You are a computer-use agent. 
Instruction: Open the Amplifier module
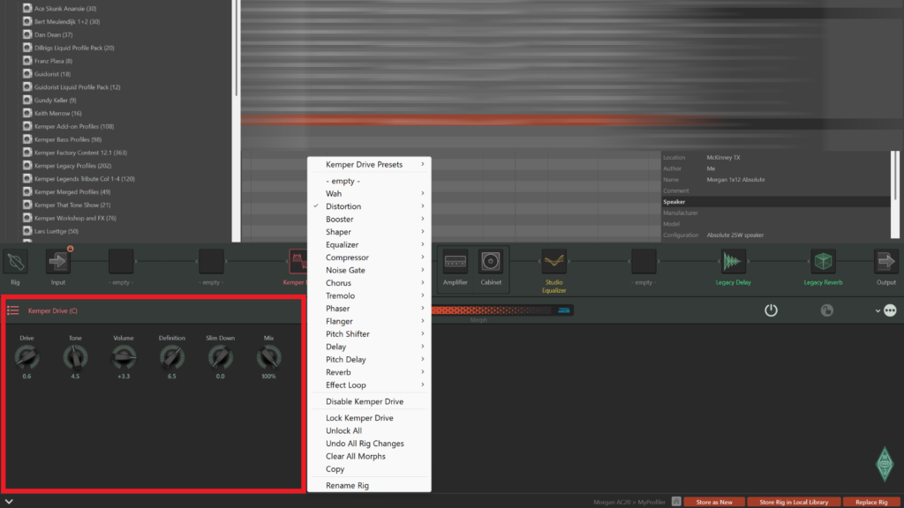pyautogui.click(x=456, y=261)
